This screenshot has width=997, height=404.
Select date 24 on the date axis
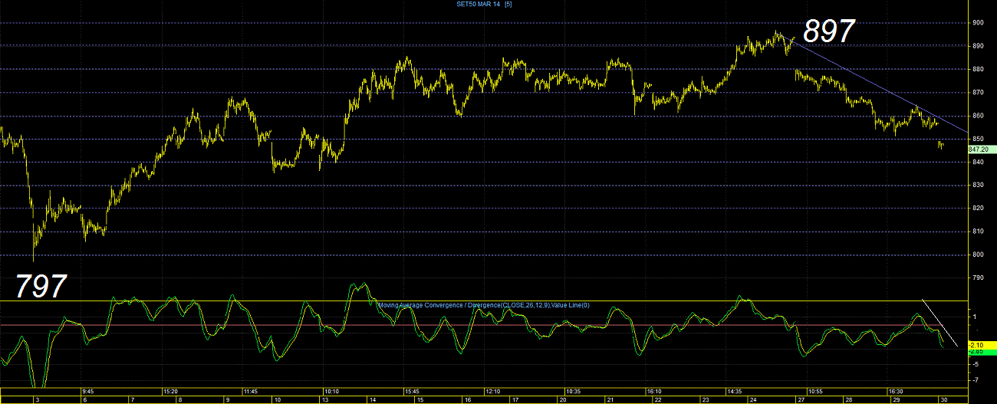pos(752,399)
